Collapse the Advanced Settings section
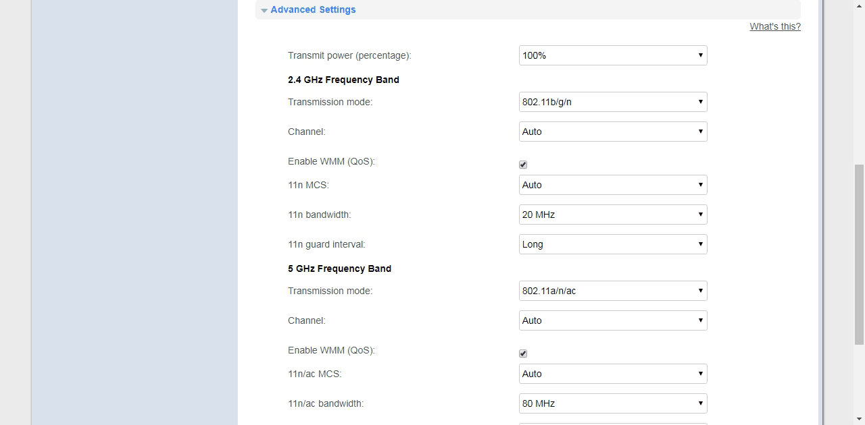This screenshot has width=865, height=425. 264,11
